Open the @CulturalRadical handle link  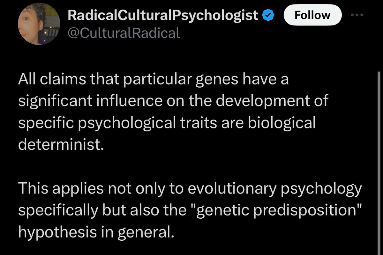124,33
